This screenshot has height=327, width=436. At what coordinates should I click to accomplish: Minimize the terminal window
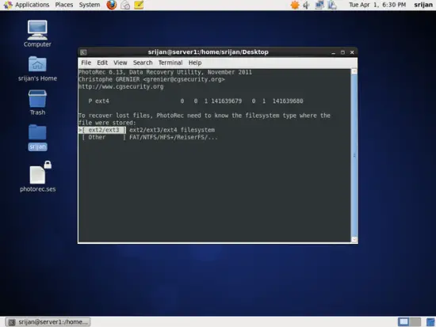(333, 52)
